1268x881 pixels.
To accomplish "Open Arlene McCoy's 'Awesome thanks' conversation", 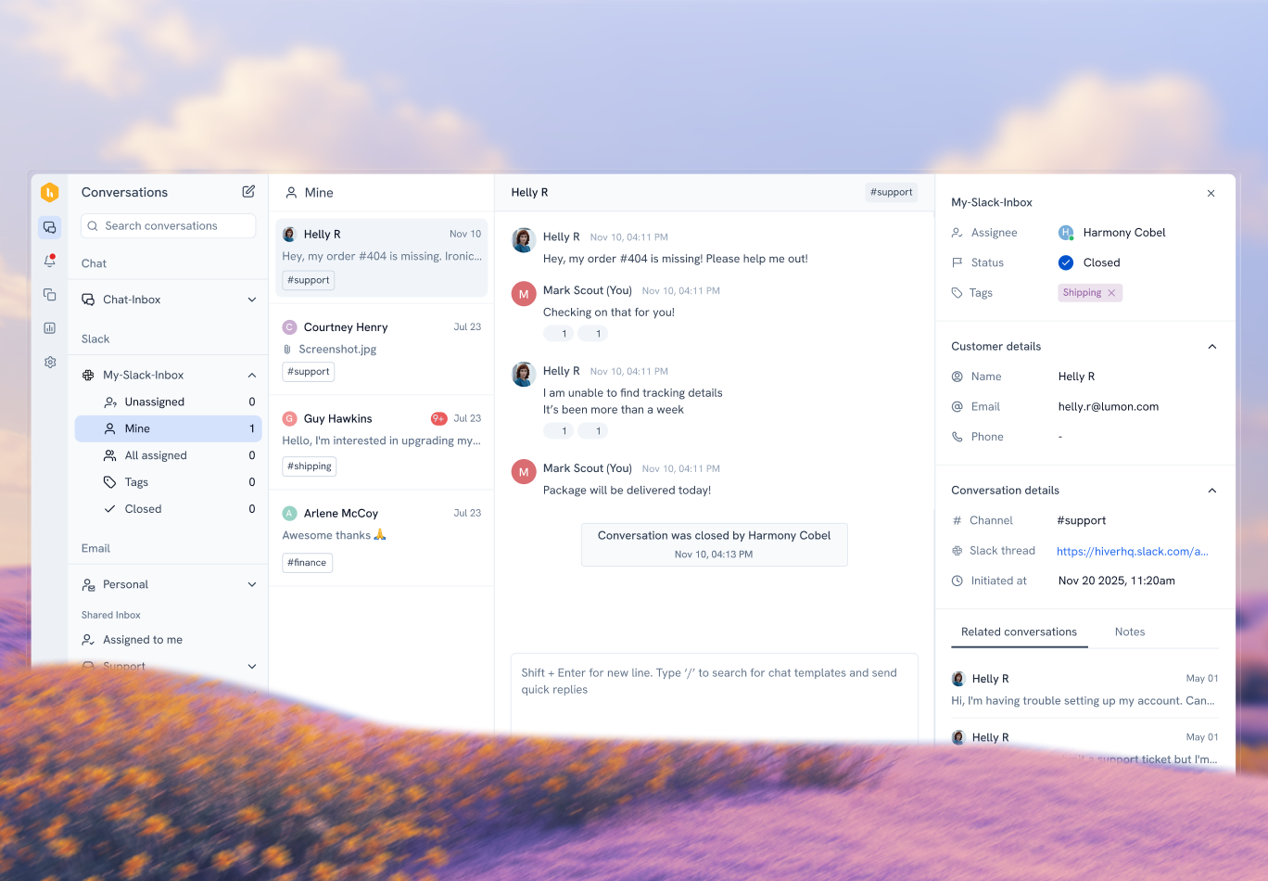I will pos(382,538).
